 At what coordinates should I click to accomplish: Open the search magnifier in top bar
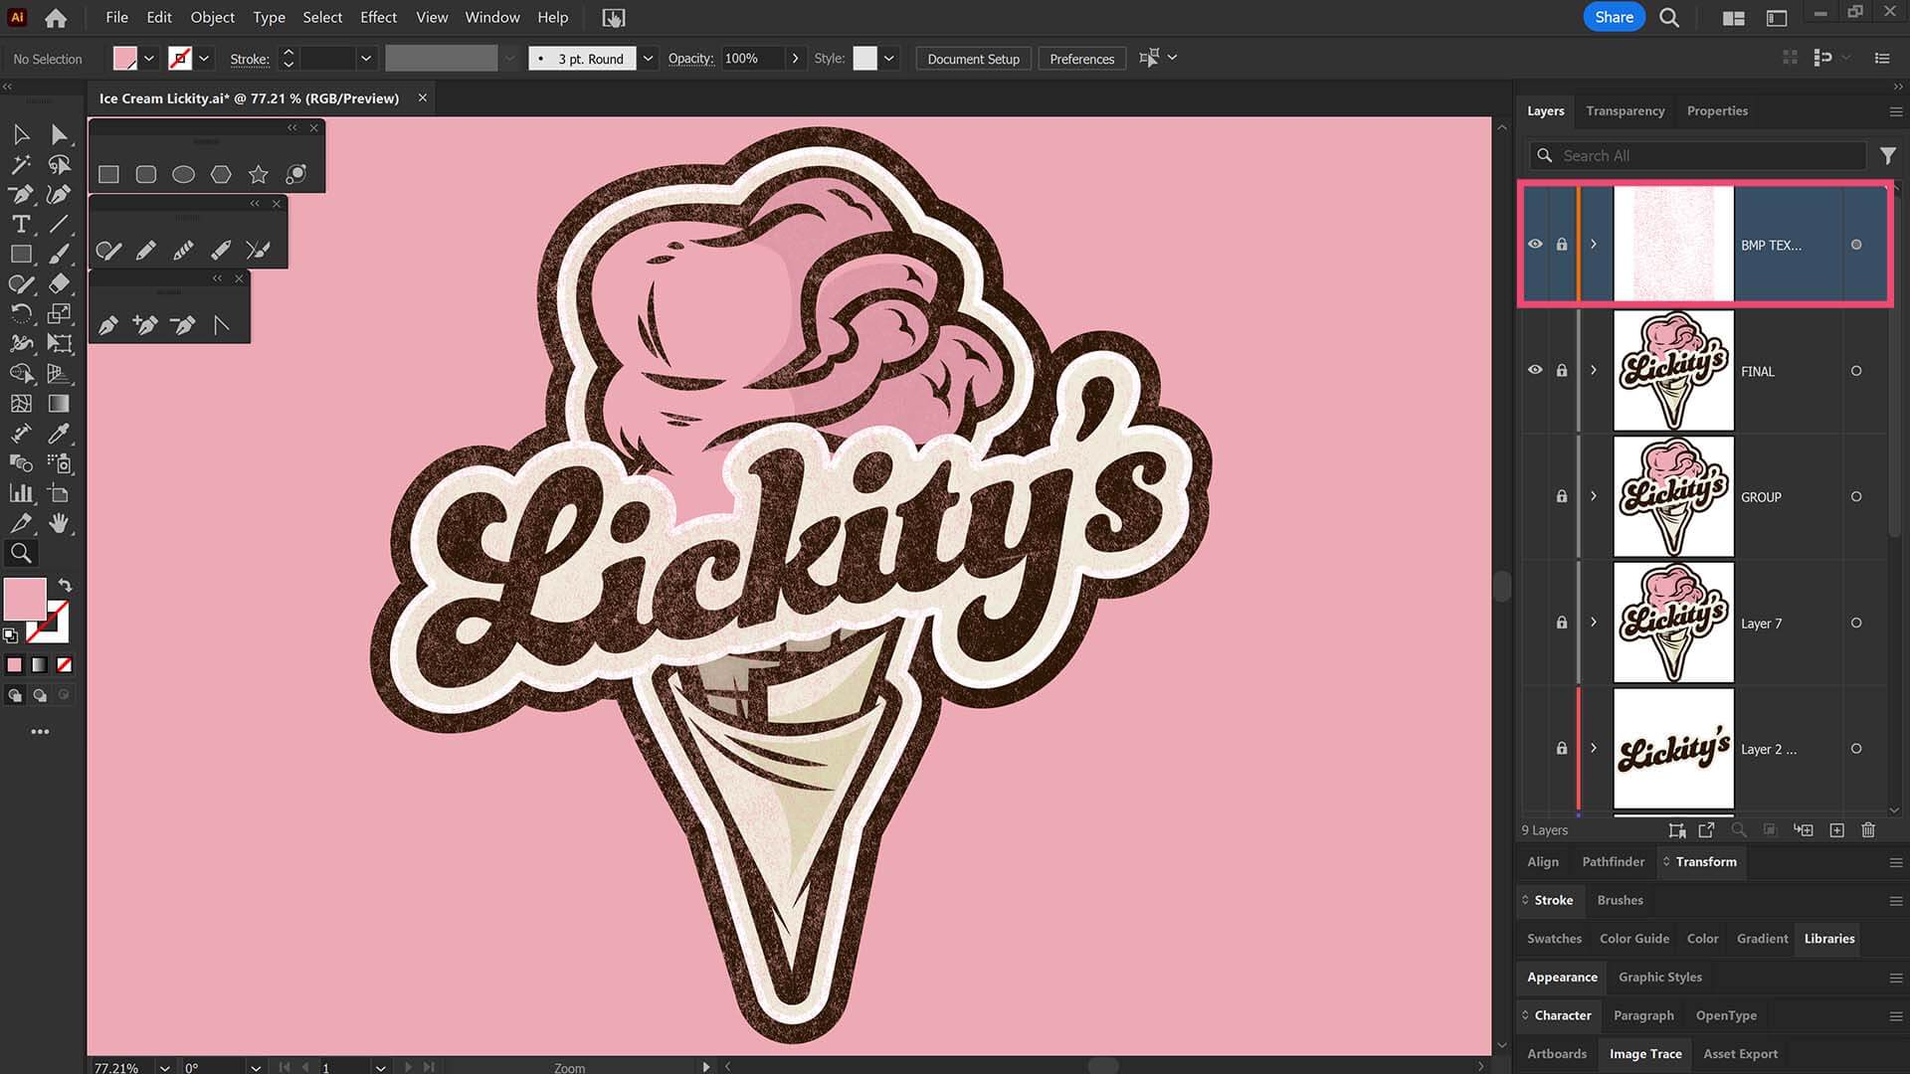point(1669,18)
